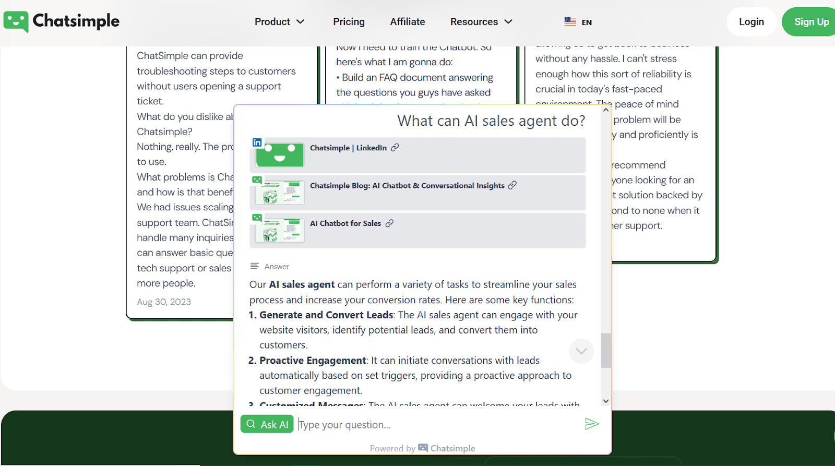The width and height of the screenshot is (835, 466).
Task: Click the Chatsimple logo in header
Action: tap(62, 21)
